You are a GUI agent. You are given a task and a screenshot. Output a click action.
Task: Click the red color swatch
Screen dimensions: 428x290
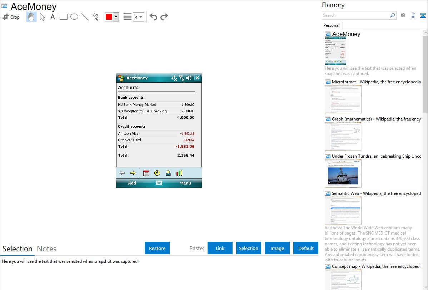(109, 17)
